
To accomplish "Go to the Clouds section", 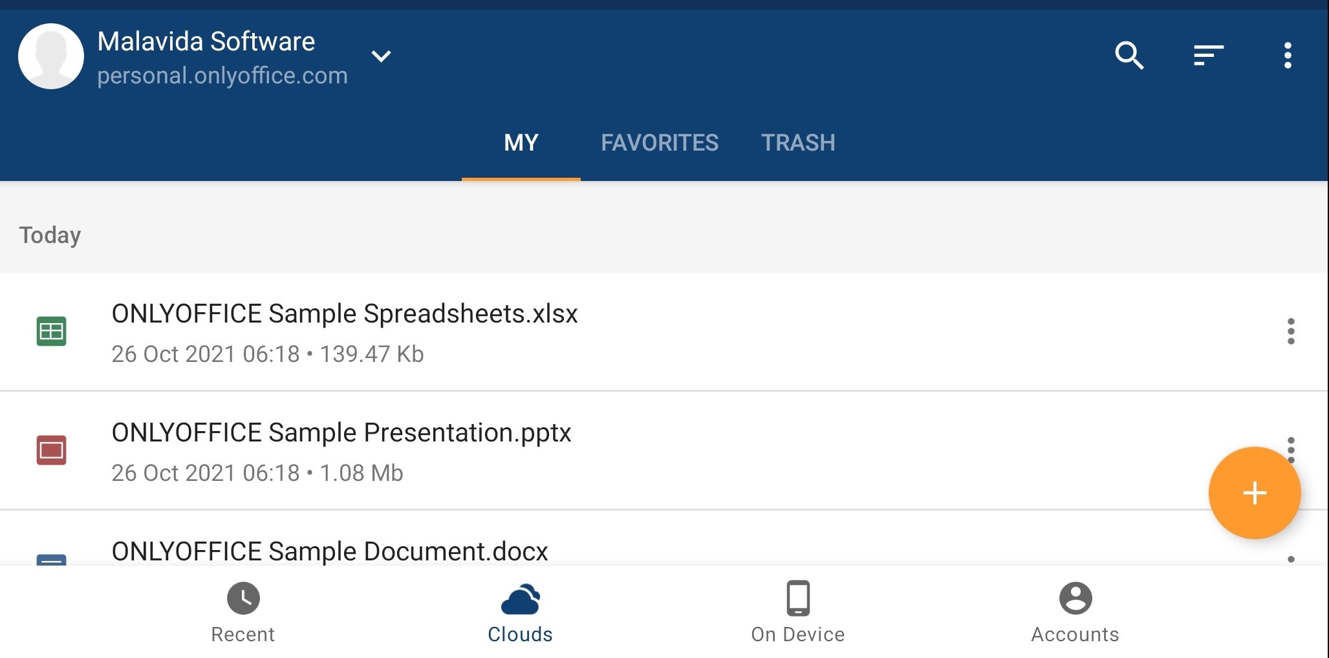I will coord(520,613).
